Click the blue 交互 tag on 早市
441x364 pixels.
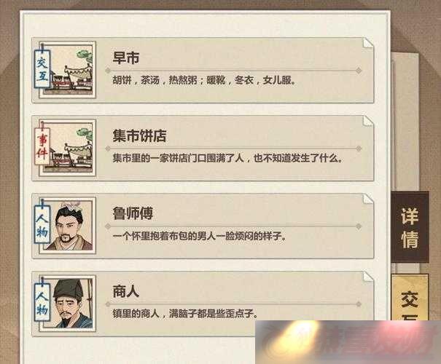(x=42, y=69)
